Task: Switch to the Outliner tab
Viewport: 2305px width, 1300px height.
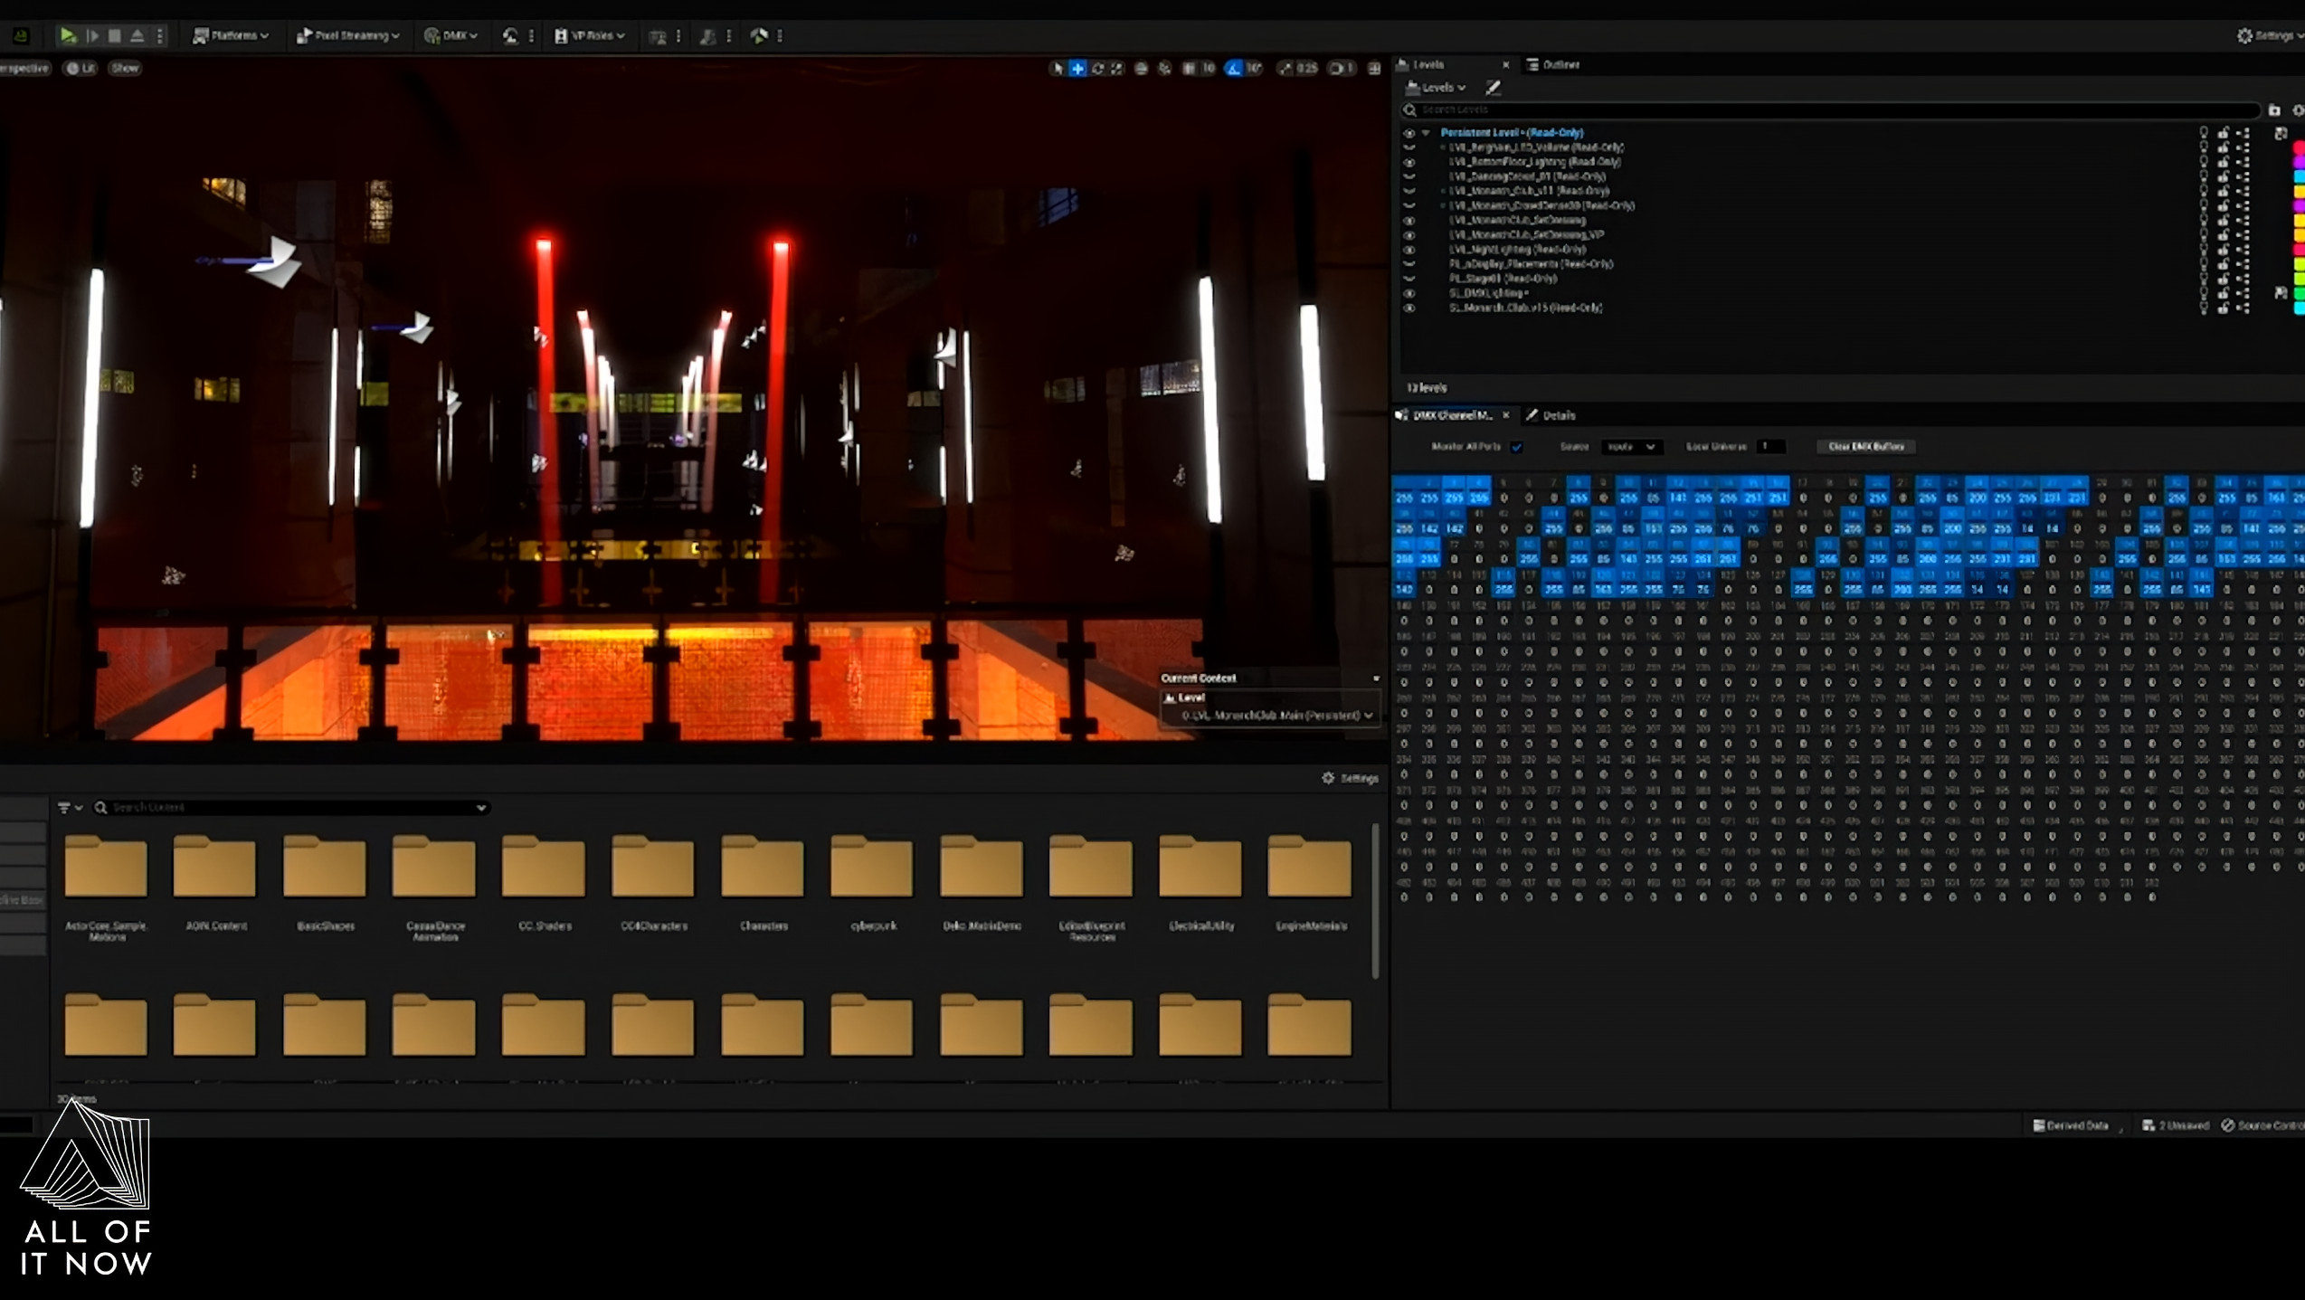Action: click(1553, 64)
